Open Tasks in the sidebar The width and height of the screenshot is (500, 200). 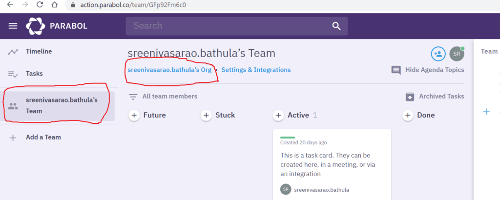click(34, 74)
